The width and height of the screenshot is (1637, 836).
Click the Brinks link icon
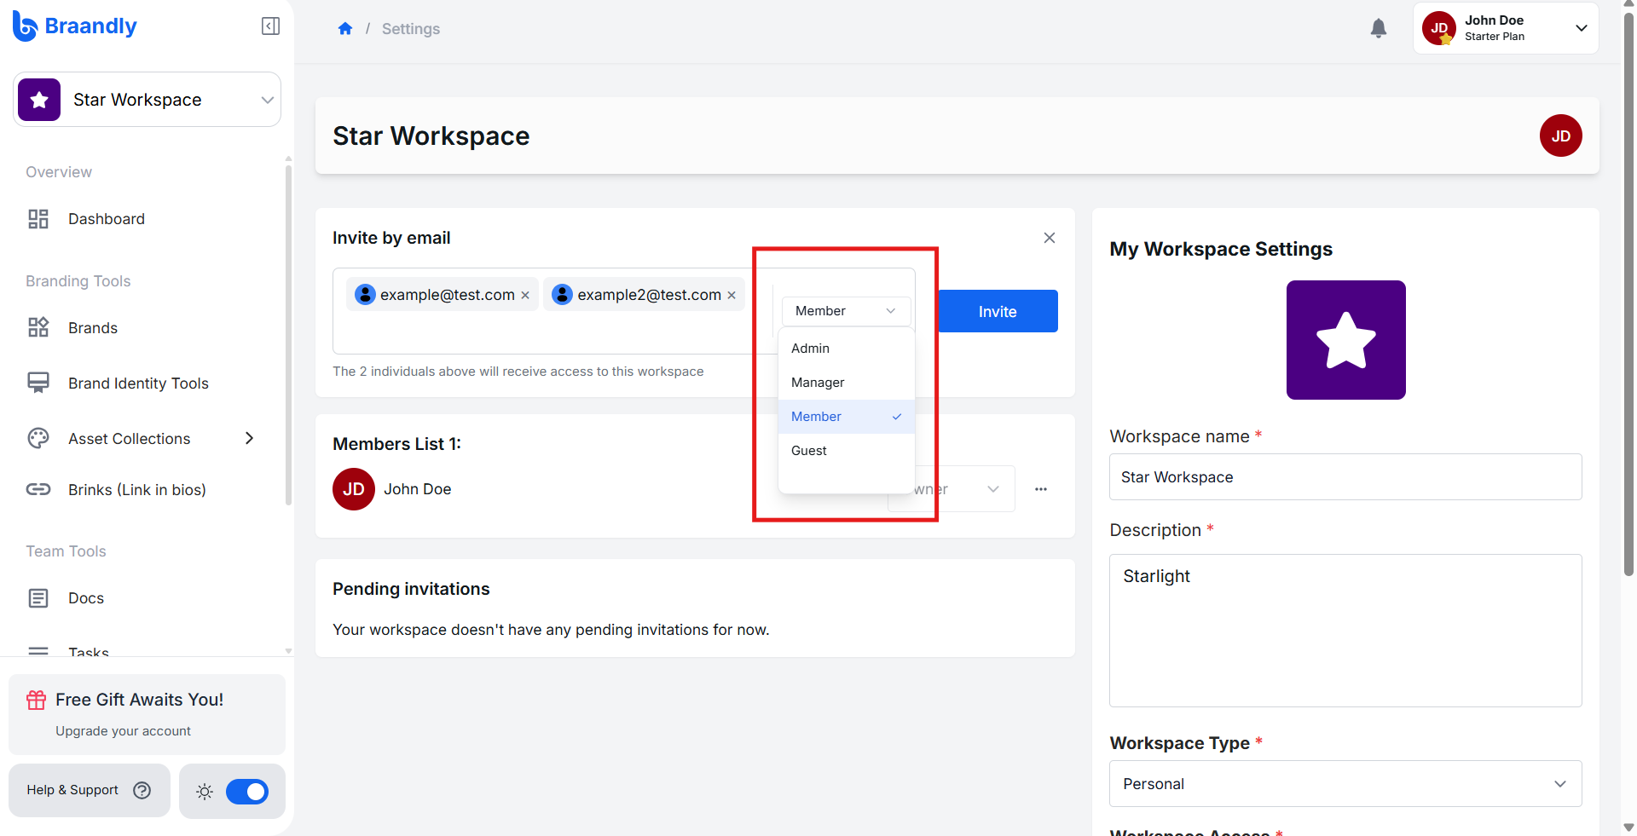[x=38, y=489]
